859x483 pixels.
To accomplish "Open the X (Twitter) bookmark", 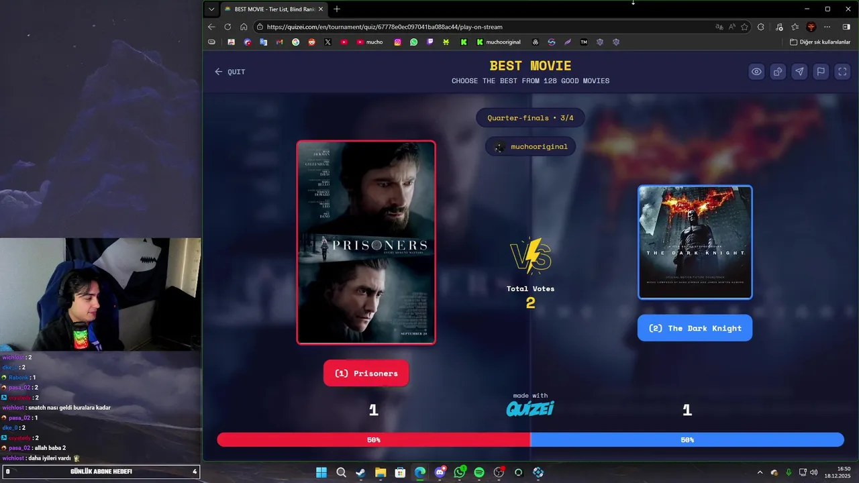I will pos(327,42).
